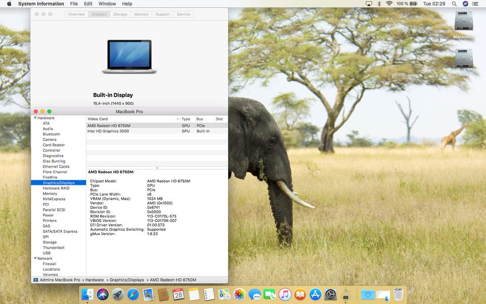Select Storage in Hardware sidebar

50,242
